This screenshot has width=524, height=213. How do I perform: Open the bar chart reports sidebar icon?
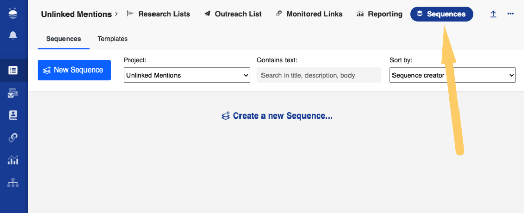click(13, 160)
